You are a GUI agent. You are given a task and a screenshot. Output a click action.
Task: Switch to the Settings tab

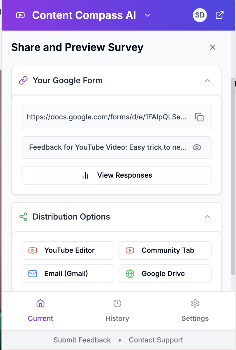[x=195, y=311]
